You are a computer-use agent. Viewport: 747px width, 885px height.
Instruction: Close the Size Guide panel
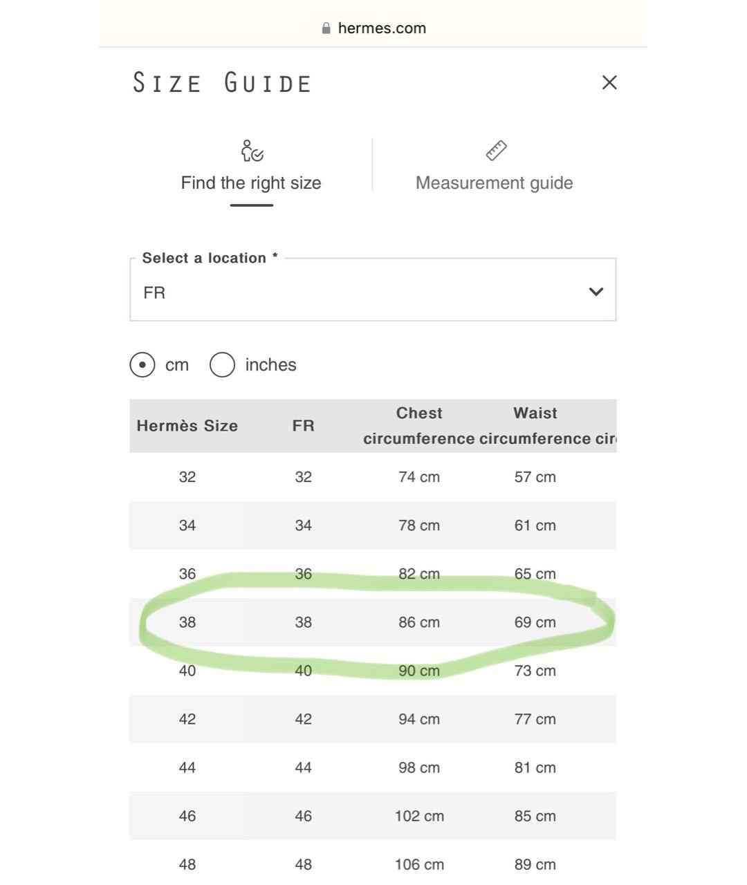609,82
